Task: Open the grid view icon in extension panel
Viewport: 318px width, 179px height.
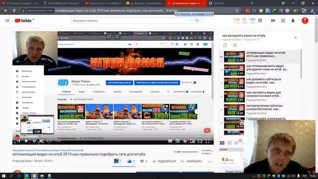Action: pos(222,143)
